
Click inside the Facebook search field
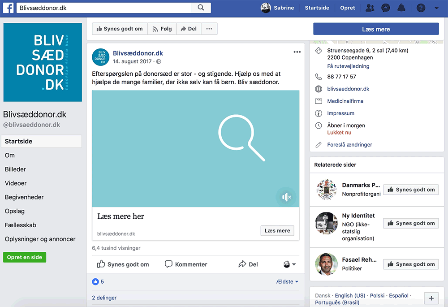click(104, 8)
